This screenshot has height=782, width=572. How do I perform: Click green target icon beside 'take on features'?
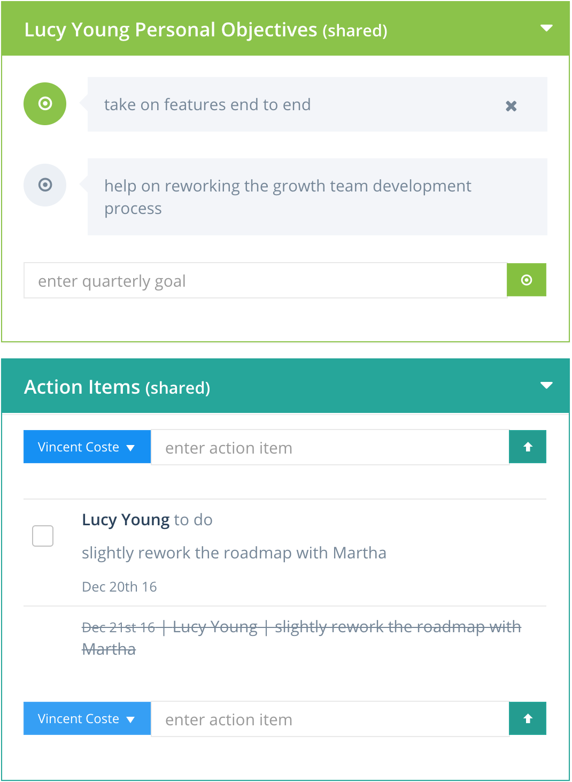[x=45, y=104]
